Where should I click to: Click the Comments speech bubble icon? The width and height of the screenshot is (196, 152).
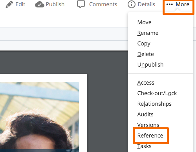tap(81, 4)
